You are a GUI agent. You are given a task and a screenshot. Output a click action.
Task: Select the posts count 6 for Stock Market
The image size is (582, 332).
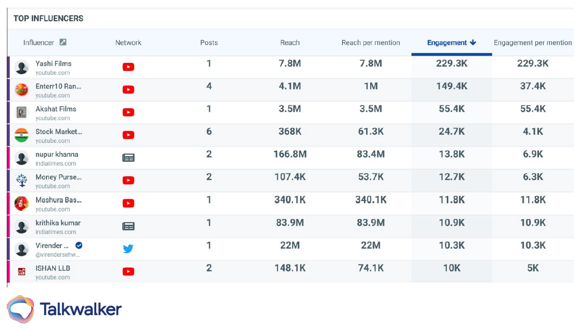tap(209, 131)
